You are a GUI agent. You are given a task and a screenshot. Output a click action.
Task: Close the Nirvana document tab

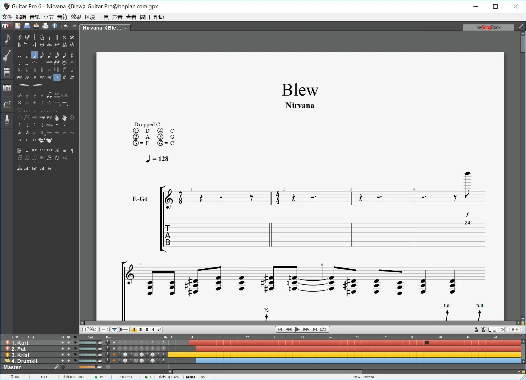coord(126,28)
